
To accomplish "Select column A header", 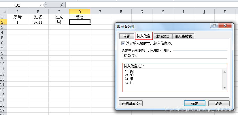I will coord(17,12).
